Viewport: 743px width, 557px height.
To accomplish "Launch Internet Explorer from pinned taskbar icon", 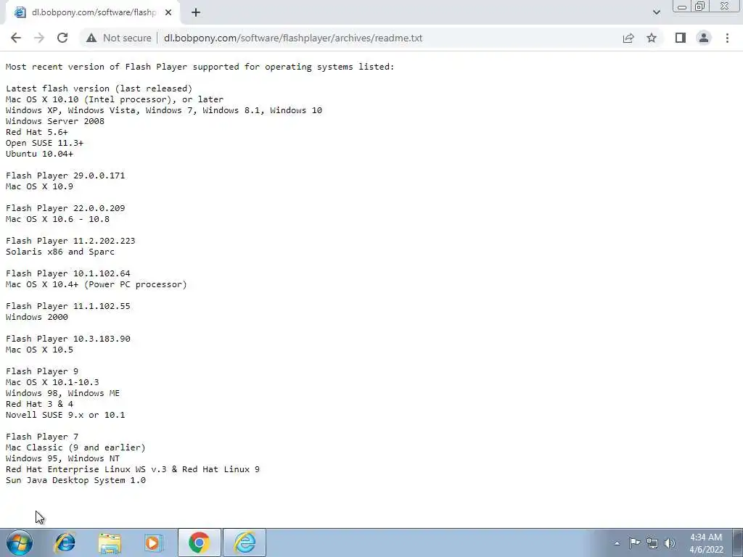I will pos(65,542).
